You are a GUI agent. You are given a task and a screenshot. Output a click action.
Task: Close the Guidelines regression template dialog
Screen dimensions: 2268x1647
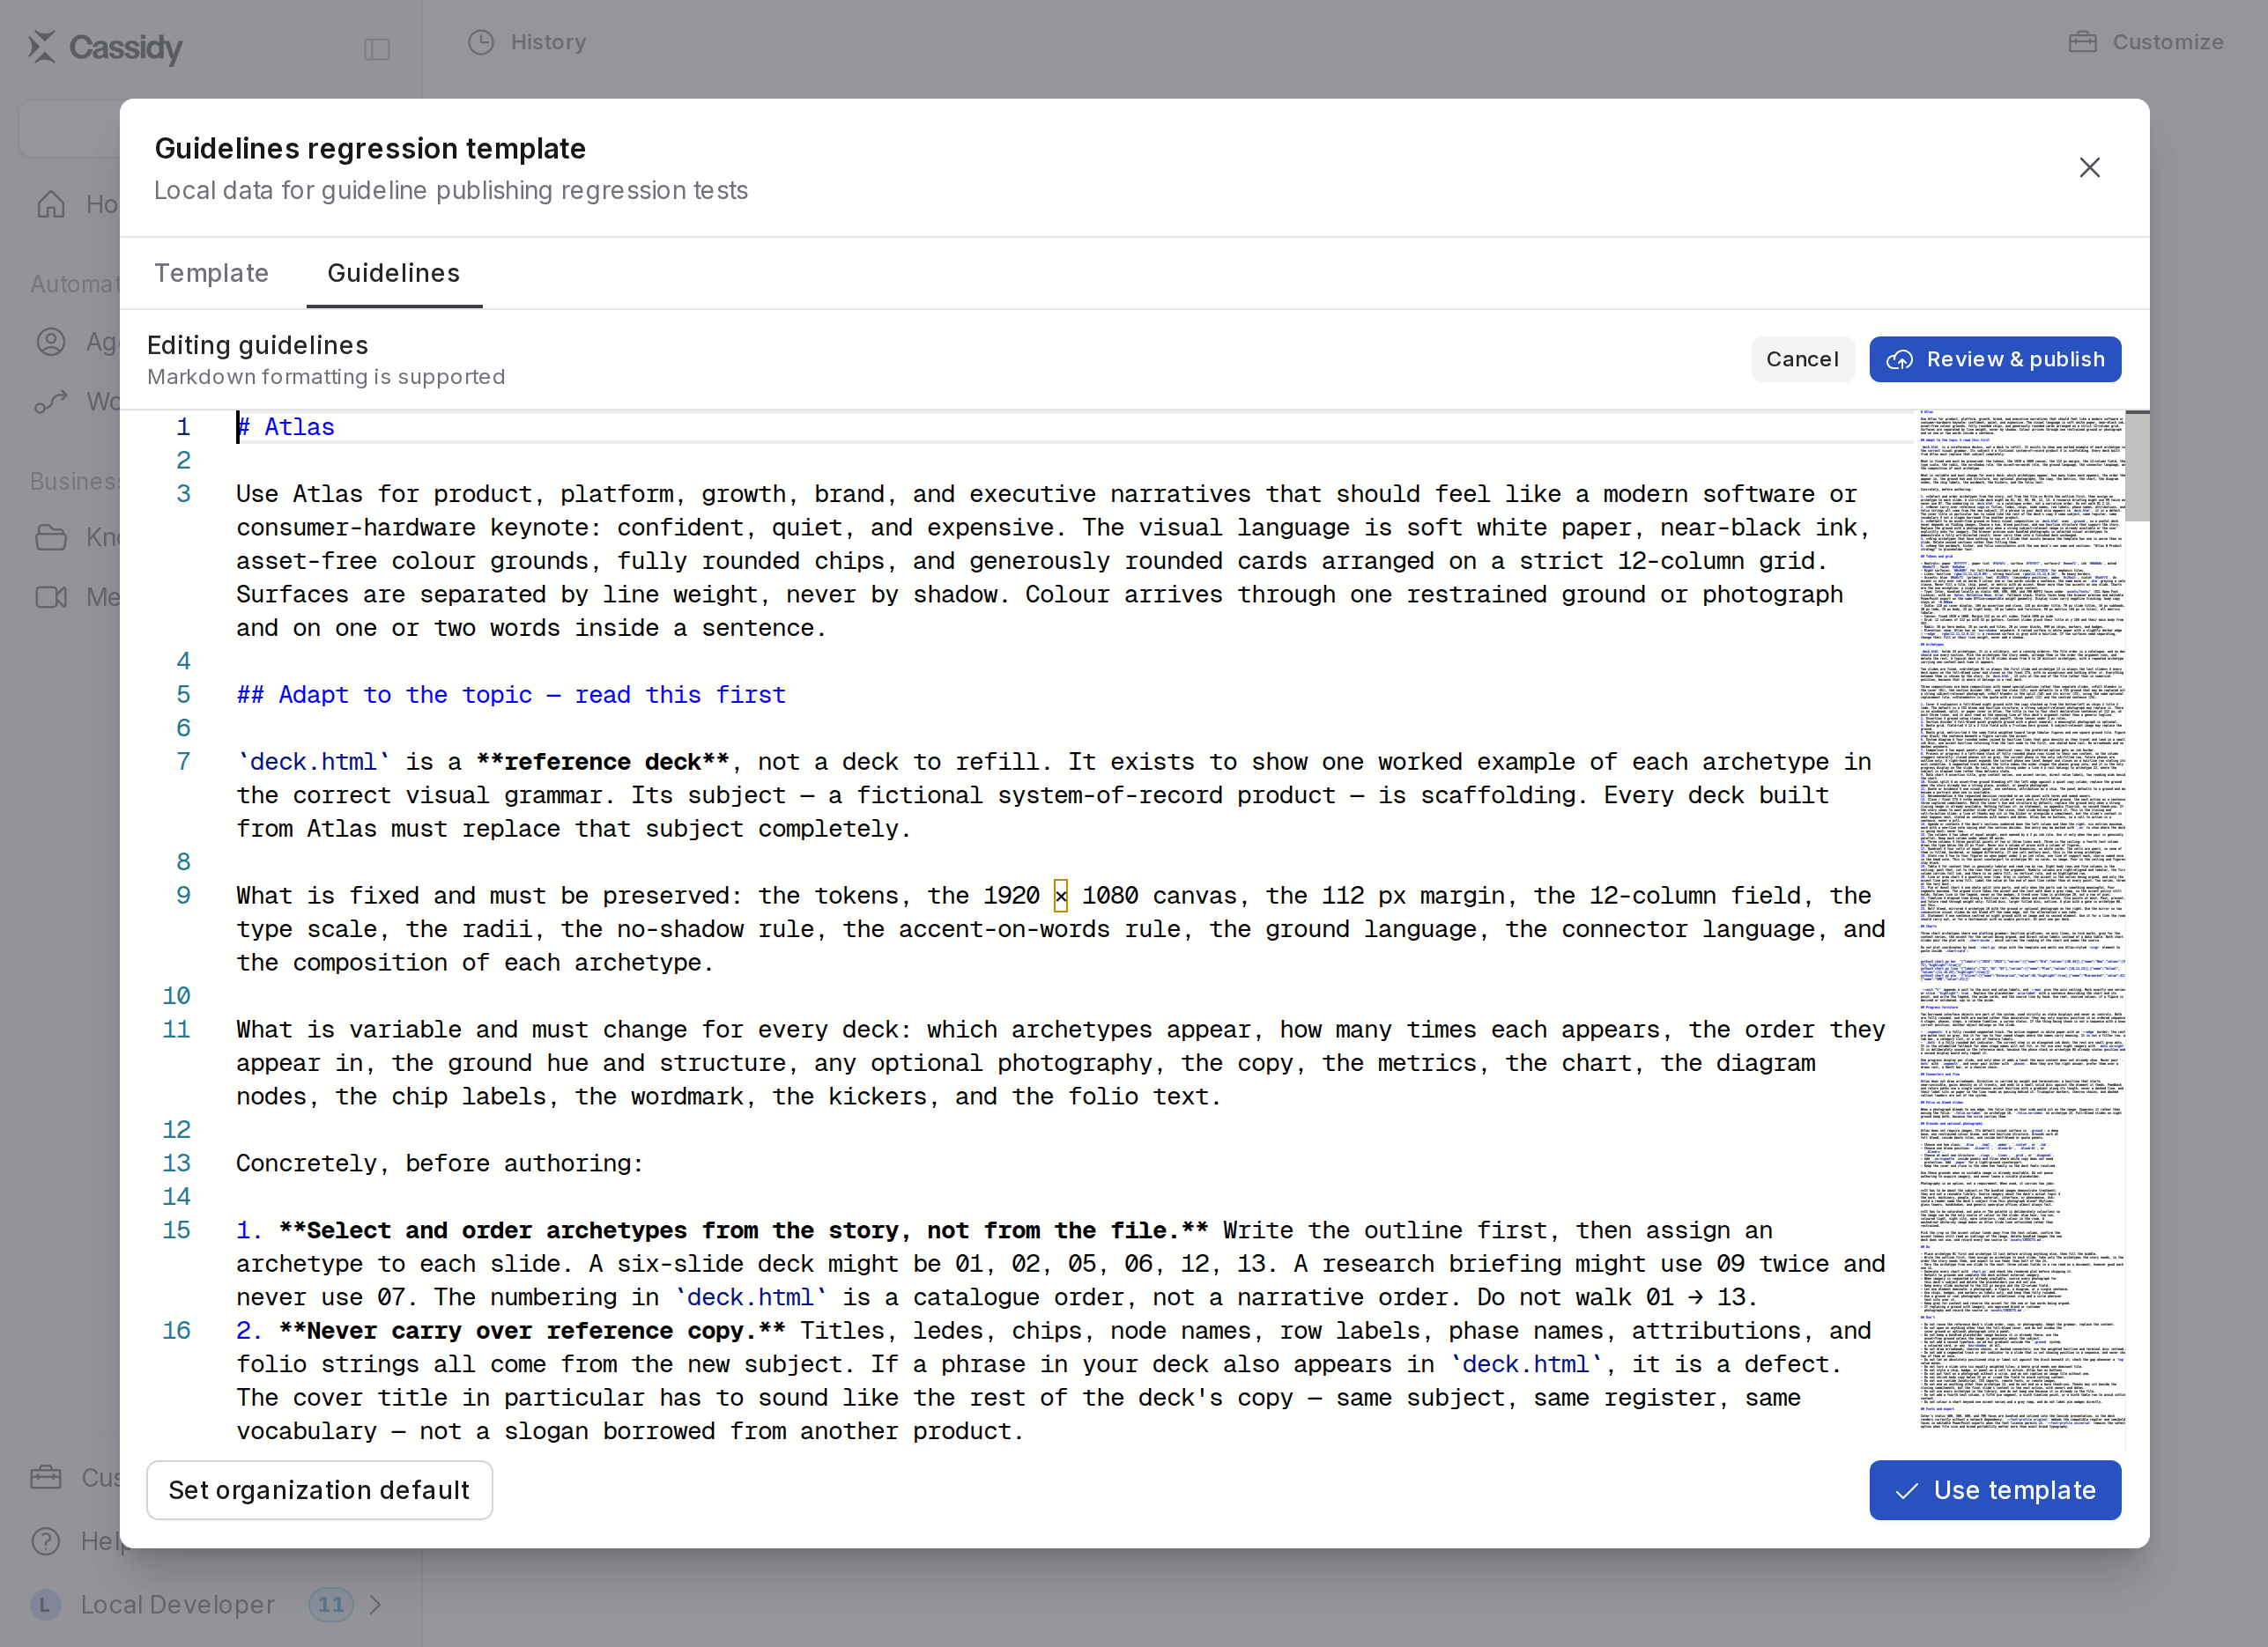coord(2089,168)
